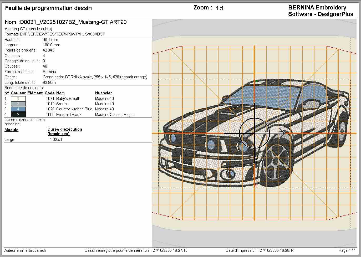Click thread code 1012

tap(50, 104)
